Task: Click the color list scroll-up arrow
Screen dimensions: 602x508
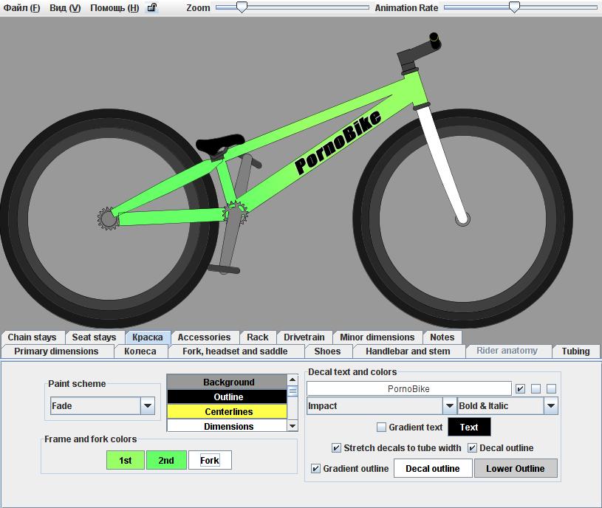Action: [293, 381]
